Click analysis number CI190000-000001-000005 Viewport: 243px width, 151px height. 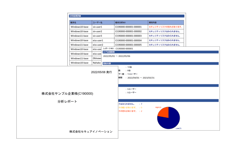click(x=128, y=45)
